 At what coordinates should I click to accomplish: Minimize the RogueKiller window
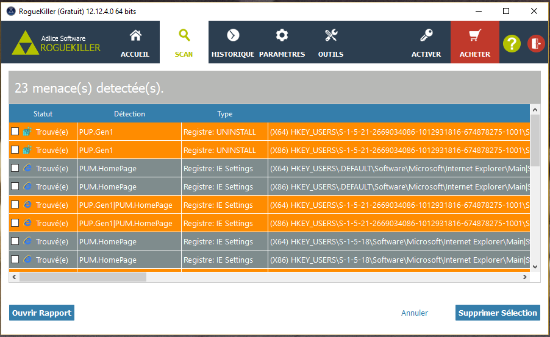(479, 11)
